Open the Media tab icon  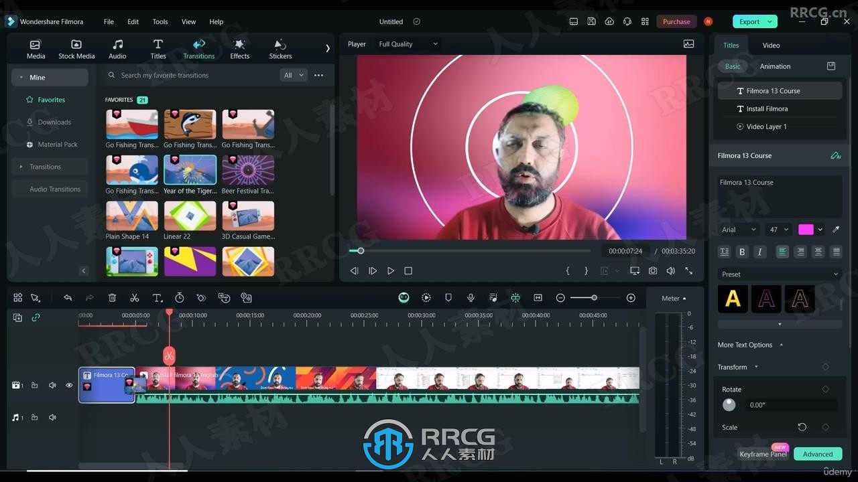point(36,45)
